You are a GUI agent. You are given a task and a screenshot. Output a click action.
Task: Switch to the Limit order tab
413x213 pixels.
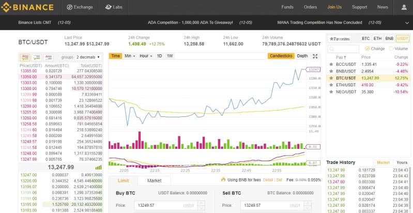point(123,180)
